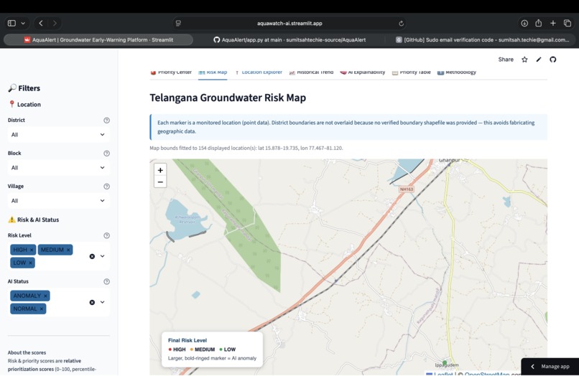Show help for District filter

[x=106, y=121]
